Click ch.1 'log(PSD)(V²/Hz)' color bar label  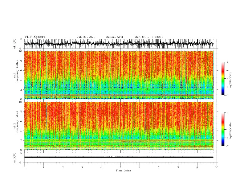click(231, 80)
